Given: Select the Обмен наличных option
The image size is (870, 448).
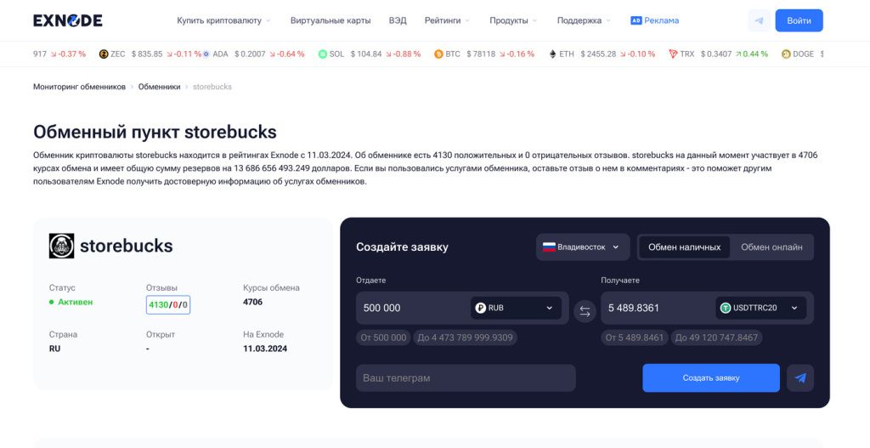Looking at the screenshot, I should tap(684, 247).
